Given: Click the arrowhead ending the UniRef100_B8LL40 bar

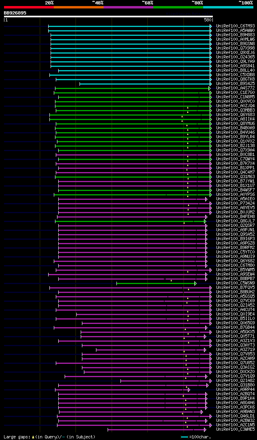Looking at the screenshot, I should tap(211, 71).
